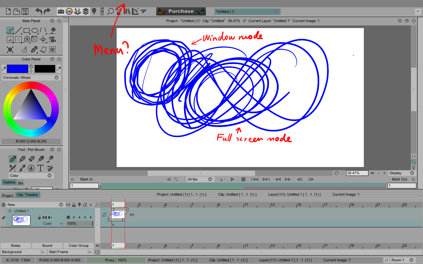Click the zoom percentage field 58.47%

point(357,173)
